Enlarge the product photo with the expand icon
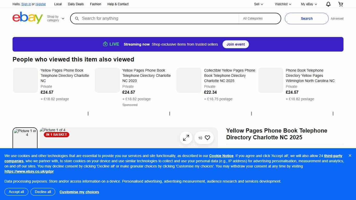The image size is (356, 200). [186, 138]
